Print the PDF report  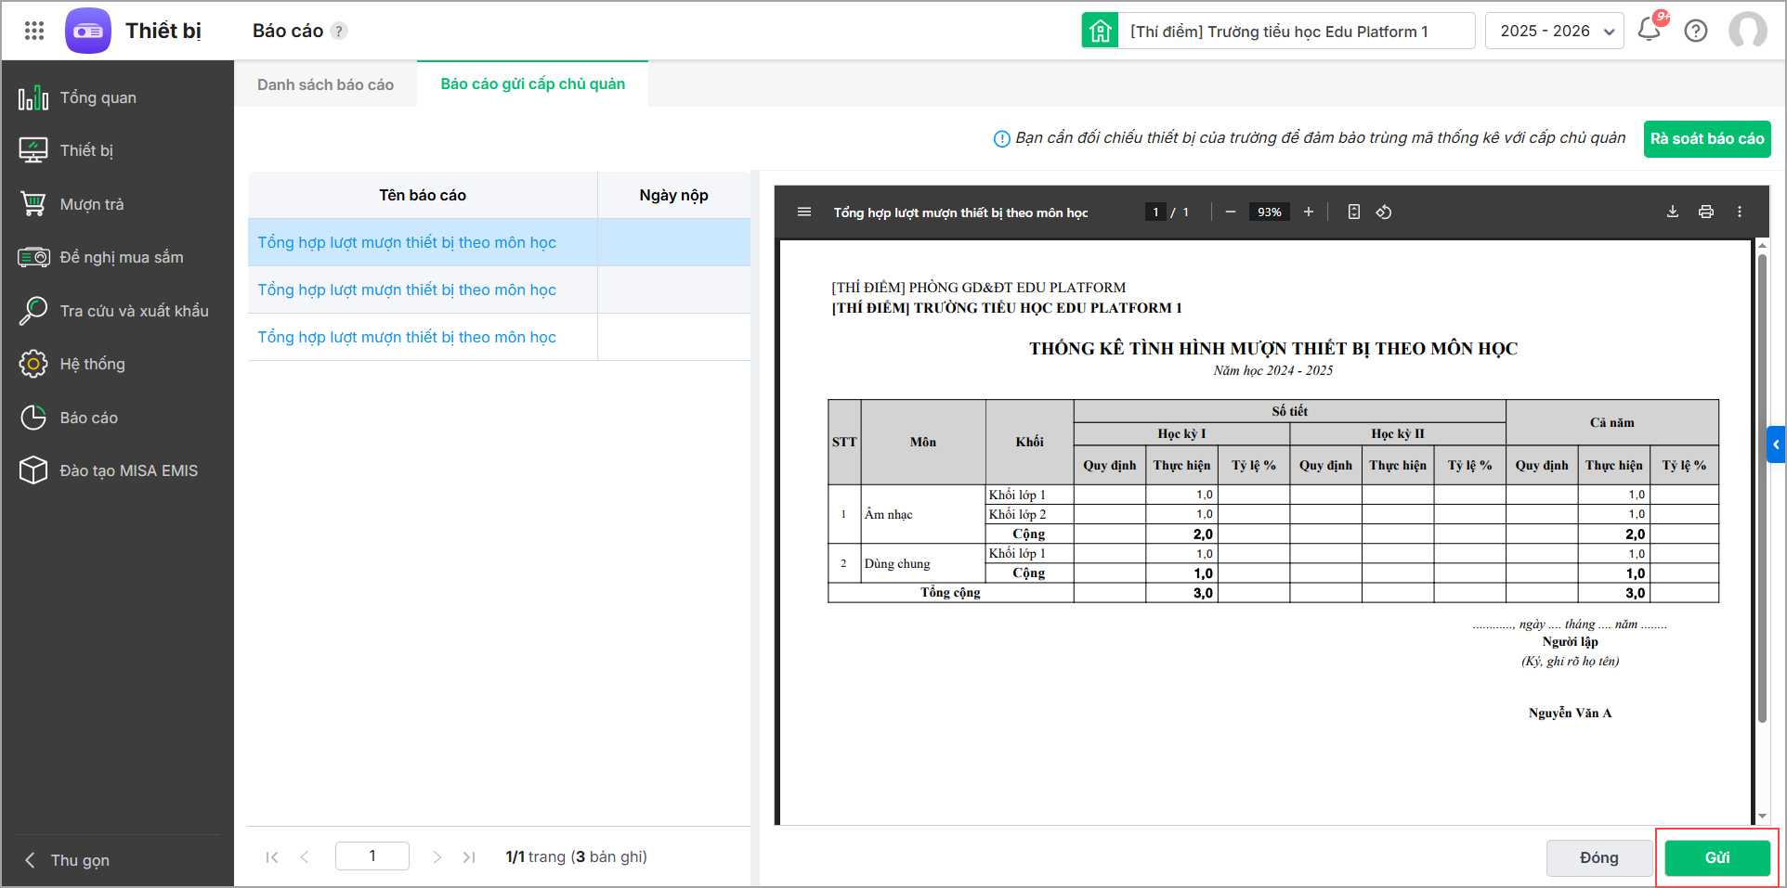pos(1705,212)
